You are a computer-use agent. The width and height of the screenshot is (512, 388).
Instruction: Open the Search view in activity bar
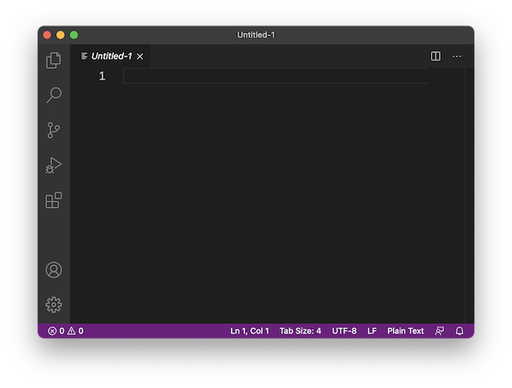(x=54, y=95)
